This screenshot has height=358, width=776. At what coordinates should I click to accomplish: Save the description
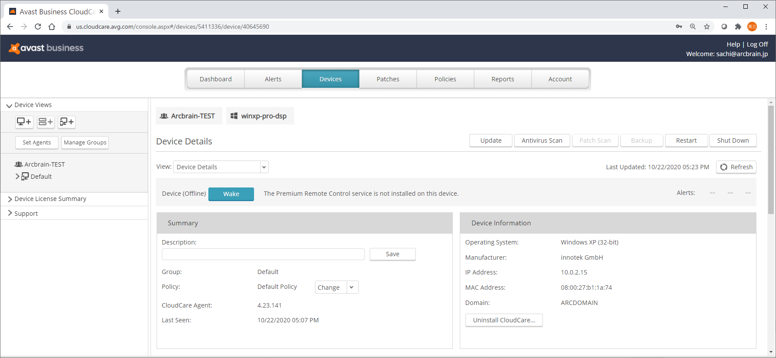pyautogui.click(x=392, y=254)
